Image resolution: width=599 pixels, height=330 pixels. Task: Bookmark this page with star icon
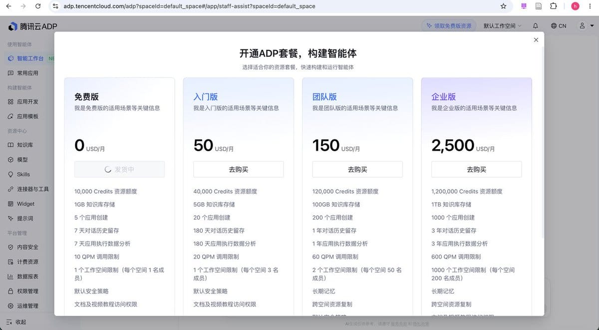click(x=503, y=6)
